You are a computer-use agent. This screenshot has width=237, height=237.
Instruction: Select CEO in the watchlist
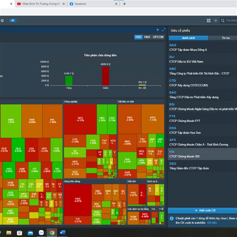[x=202, y=166]
